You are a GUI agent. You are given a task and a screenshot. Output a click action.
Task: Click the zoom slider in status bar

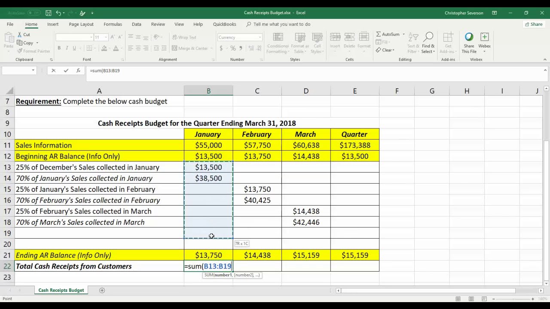[513, 299]
